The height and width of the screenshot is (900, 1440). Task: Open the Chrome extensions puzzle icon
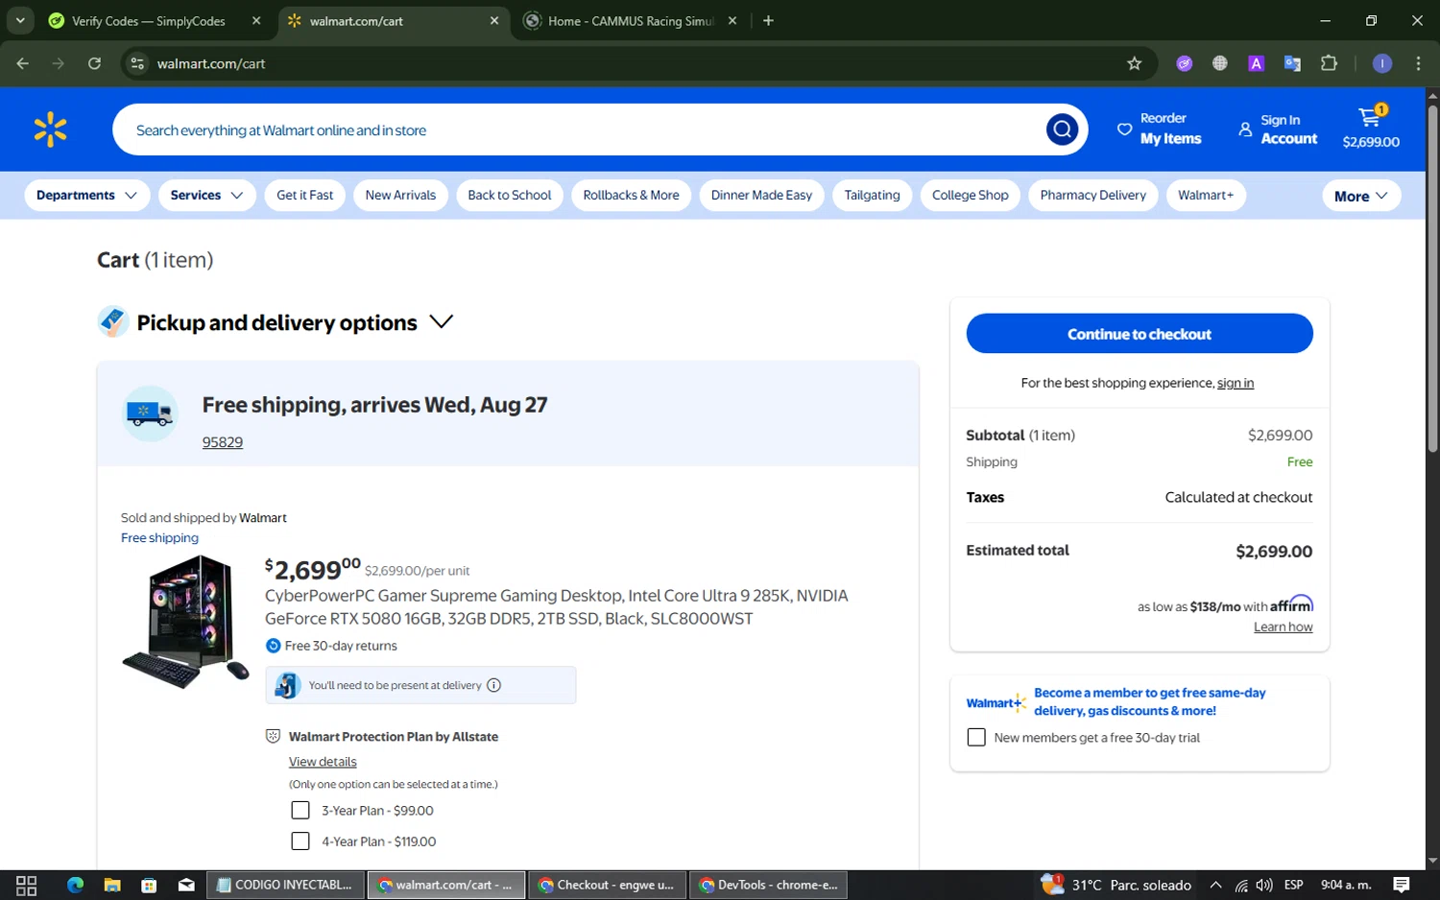tap(1329, 63)
